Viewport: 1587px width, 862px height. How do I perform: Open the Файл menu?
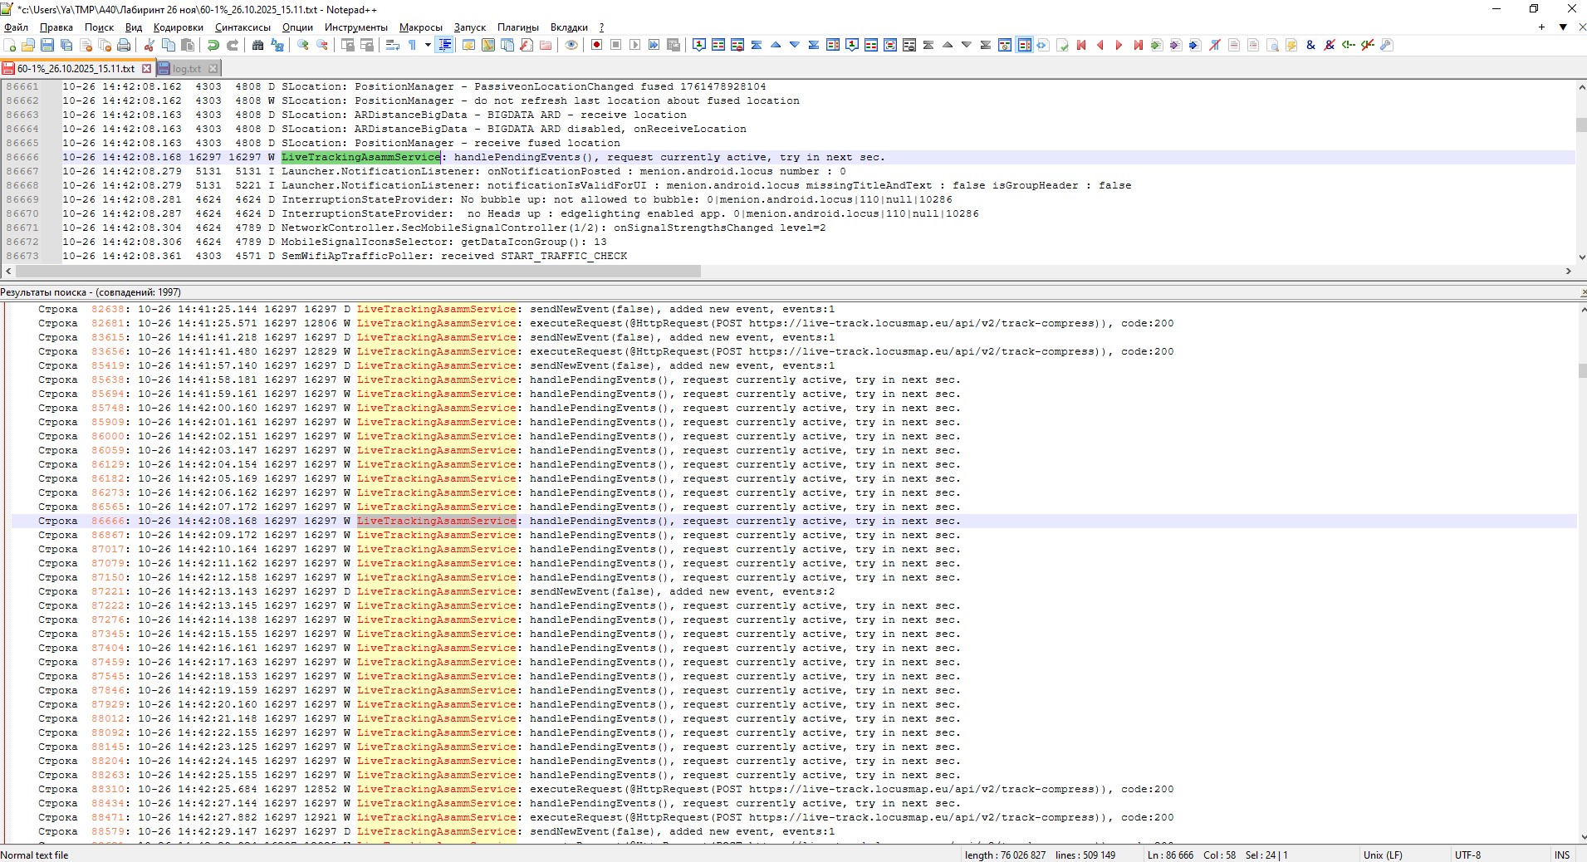(x=16, y=27)
